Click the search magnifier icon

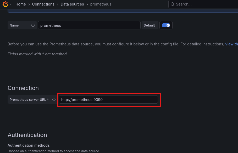coord(173,4)
